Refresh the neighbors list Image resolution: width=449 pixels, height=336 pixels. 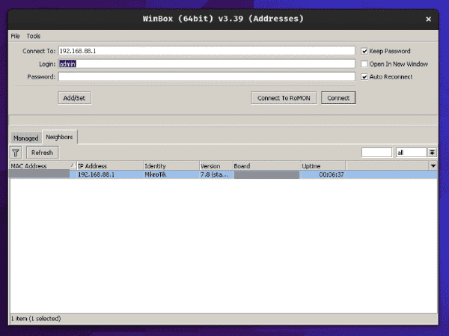point(43,153)
